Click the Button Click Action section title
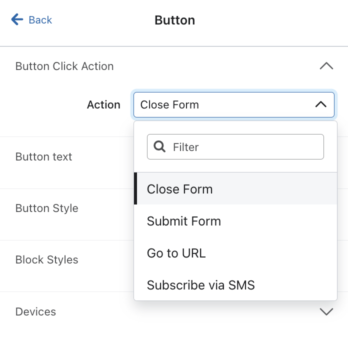 coord(64,66)
